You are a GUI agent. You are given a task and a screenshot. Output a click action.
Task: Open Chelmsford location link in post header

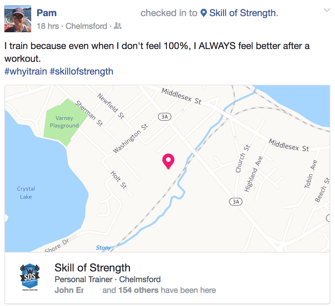pyautogui.click(x=86, y=26)
